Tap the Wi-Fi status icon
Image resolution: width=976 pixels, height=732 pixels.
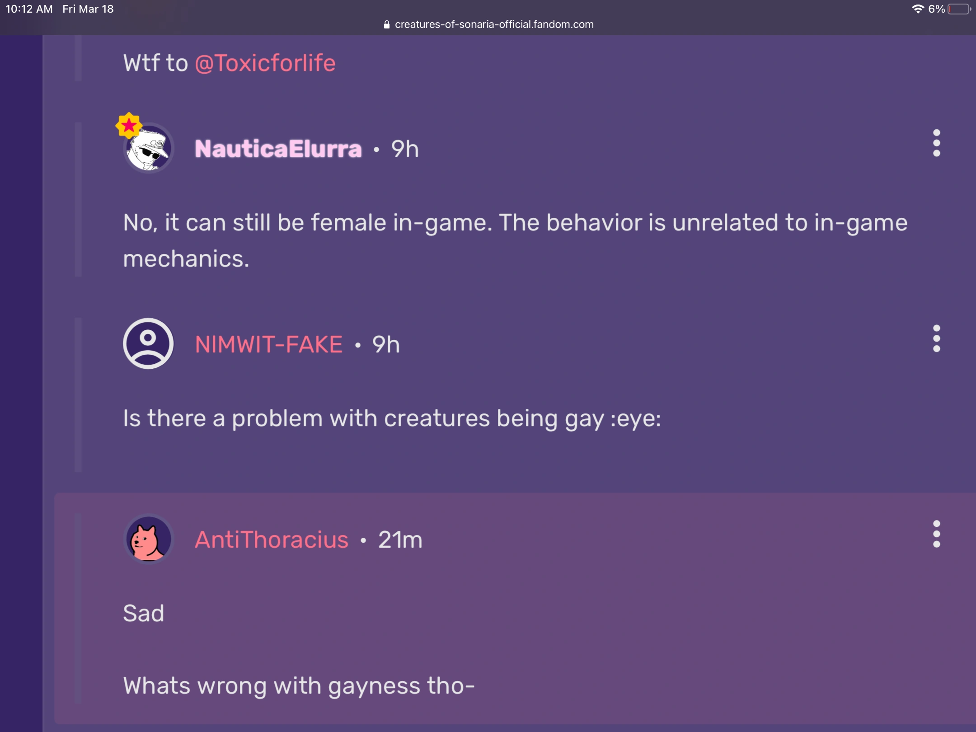917,9
